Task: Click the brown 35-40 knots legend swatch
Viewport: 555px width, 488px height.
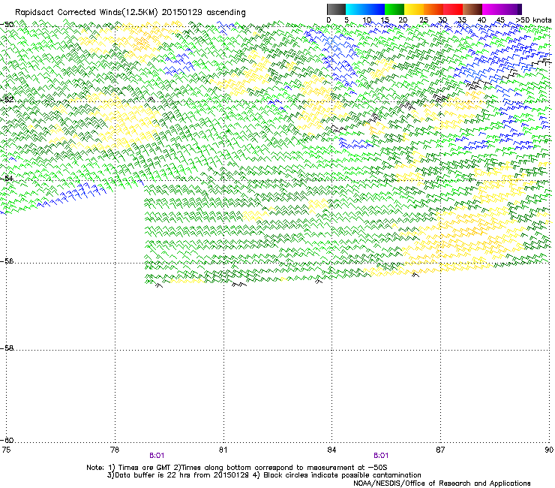Action: [472, 9]
